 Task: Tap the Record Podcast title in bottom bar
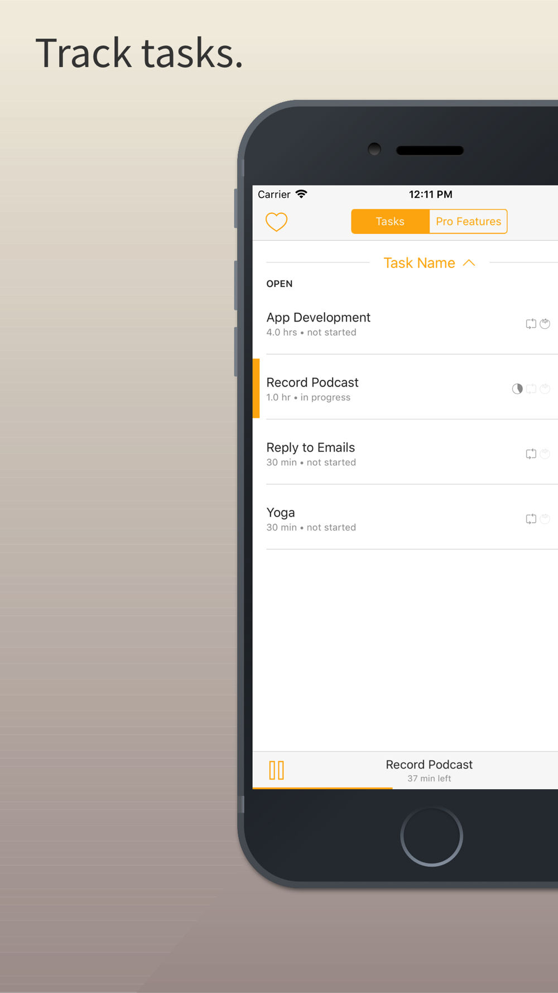(x=429, y=765)
